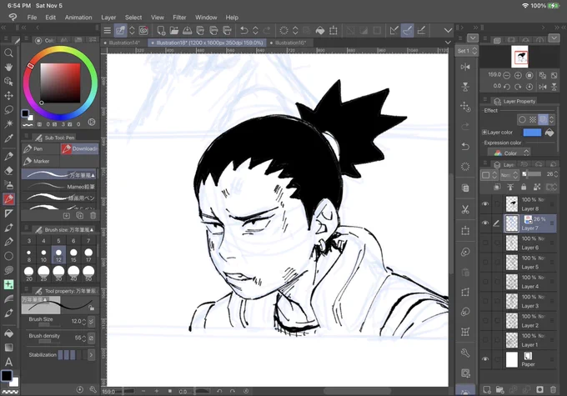Select the Lasso selection tool
Image resolution: width=567 pixels, height=396 pixels.
point(8,109)
